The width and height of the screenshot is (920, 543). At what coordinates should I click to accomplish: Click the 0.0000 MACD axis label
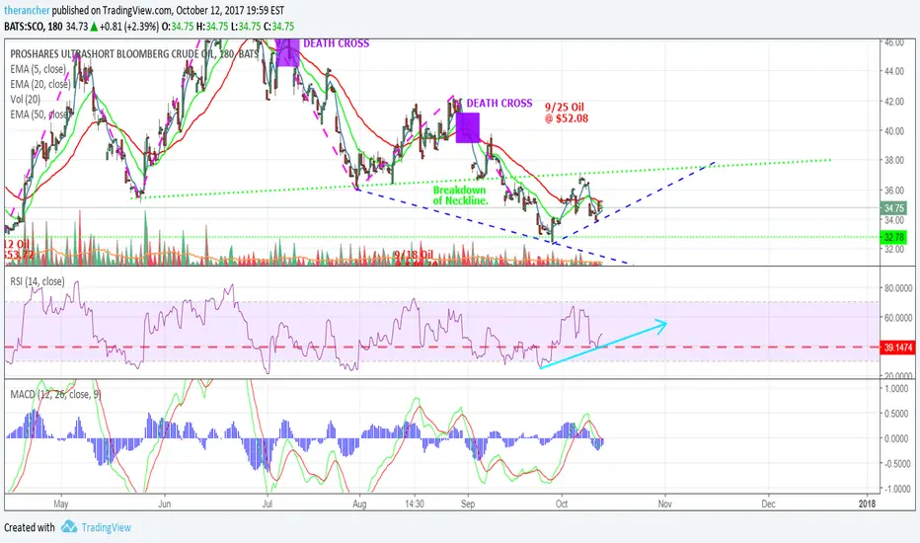[x=897, y=438]
